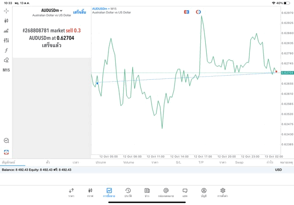Tap the magnifier chart icon in sidebar

[x=6, y=140]
